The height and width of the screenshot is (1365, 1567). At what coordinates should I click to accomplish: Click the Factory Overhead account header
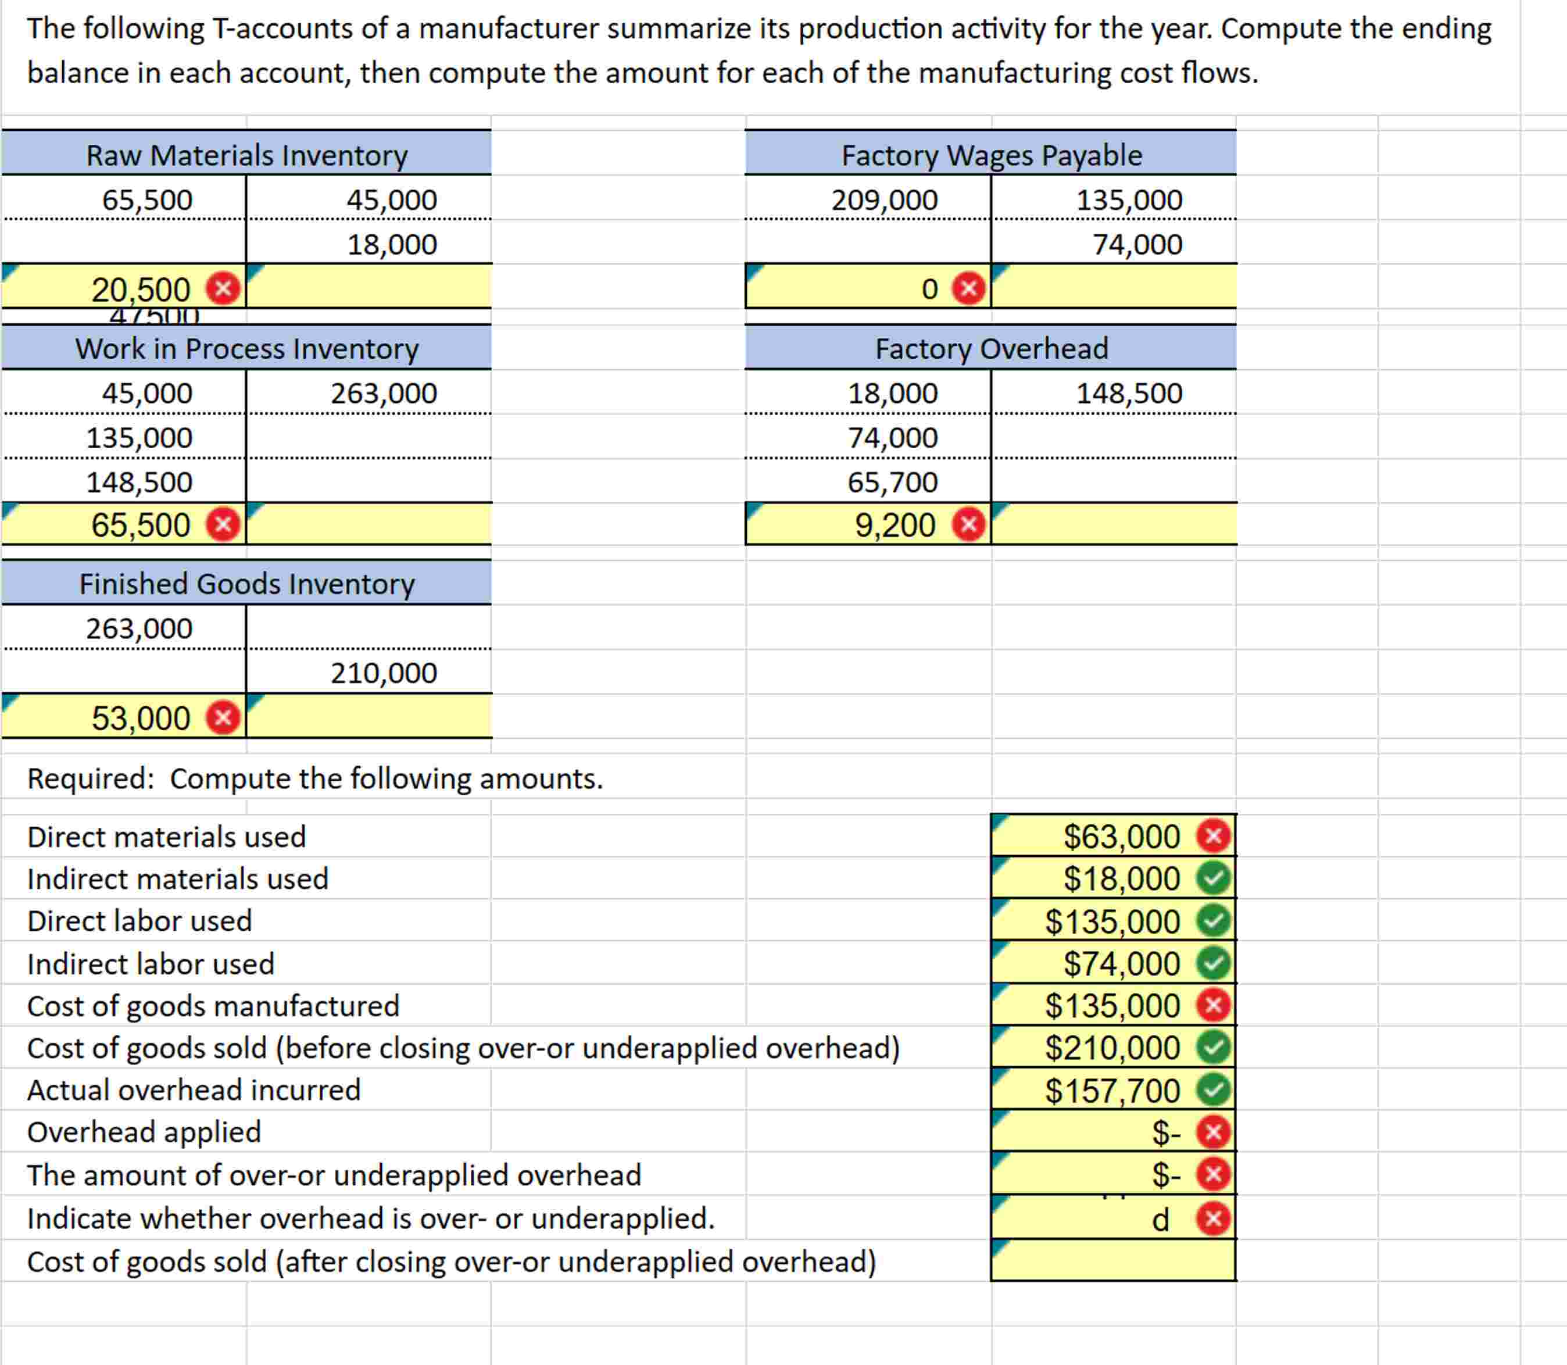click(990, 348)
